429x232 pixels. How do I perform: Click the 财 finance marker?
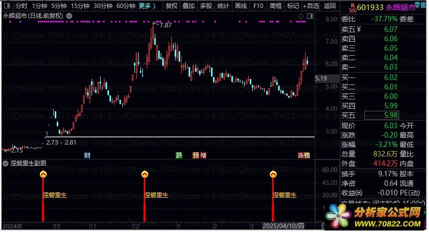(x=87, y=155)
